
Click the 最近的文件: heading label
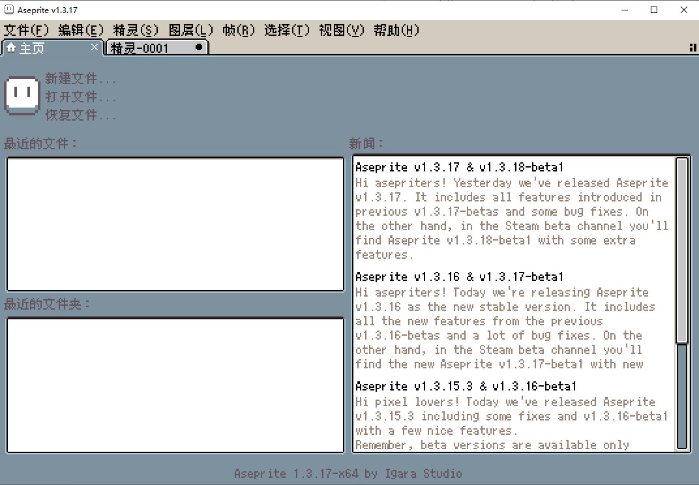[40, 143]
